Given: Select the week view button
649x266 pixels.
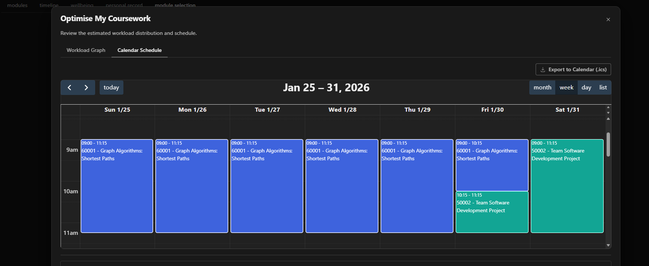Looking at the screenshot, I should coord(566,88).
